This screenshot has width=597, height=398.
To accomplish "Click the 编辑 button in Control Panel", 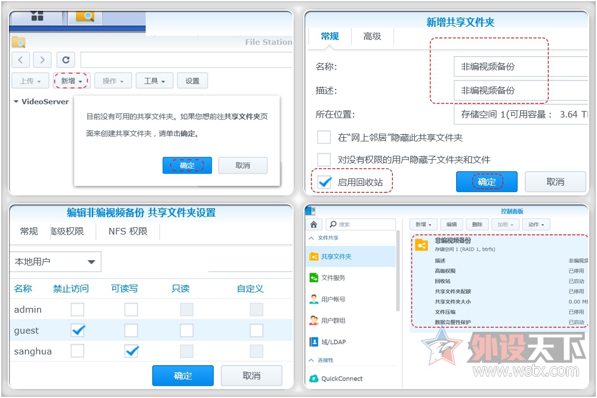I will pos(451,224).
